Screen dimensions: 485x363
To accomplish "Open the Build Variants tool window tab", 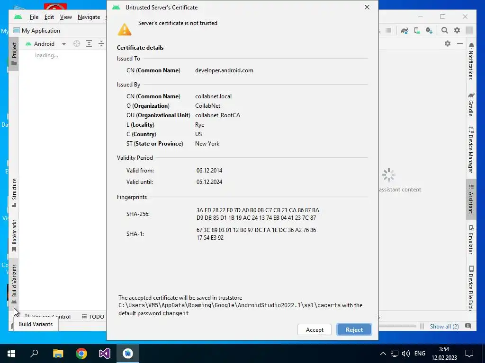I will [x=14, y=284].
